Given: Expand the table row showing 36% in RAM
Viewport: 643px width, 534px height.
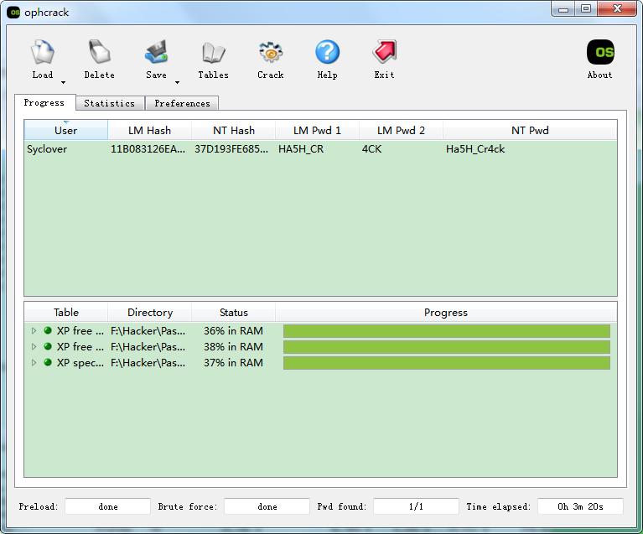Looking at the screenshot, I should 34,330.
